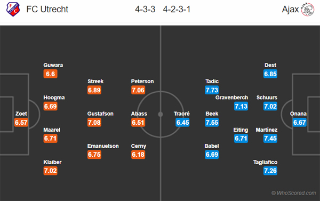Click the Peterson player name

pos(142,82)
